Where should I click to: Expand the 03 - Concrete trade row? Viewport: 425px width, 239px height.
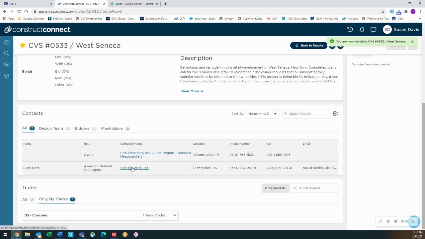(100, 215)
